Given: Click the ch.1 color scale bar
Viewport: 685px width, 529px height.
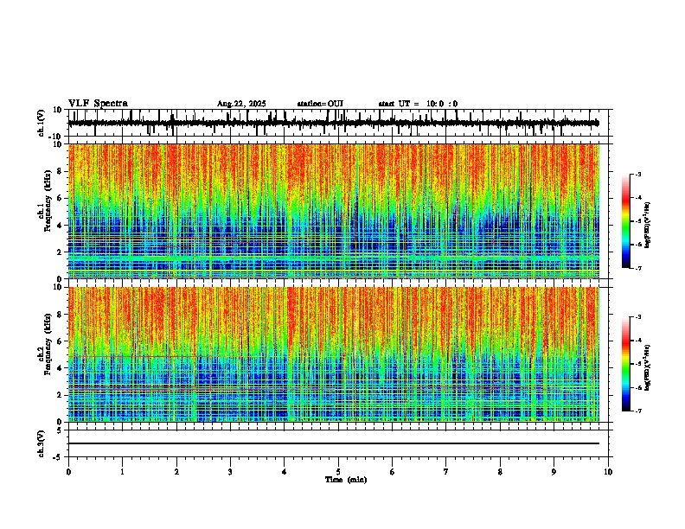Looking at the screenshot, I should 626,221.
